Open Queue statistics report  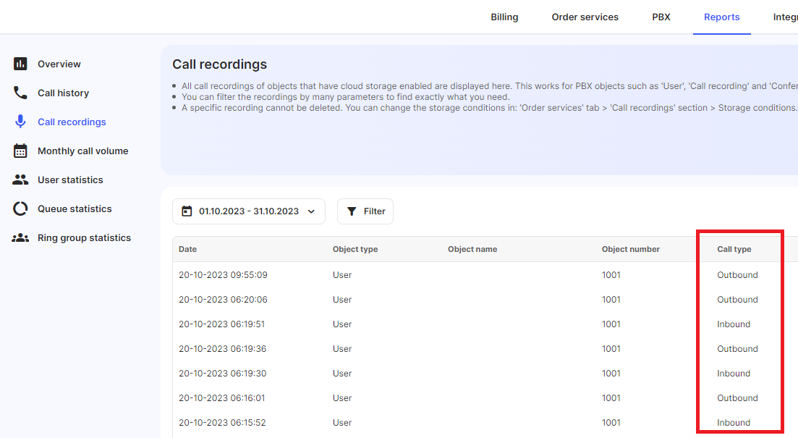[75, 209]
